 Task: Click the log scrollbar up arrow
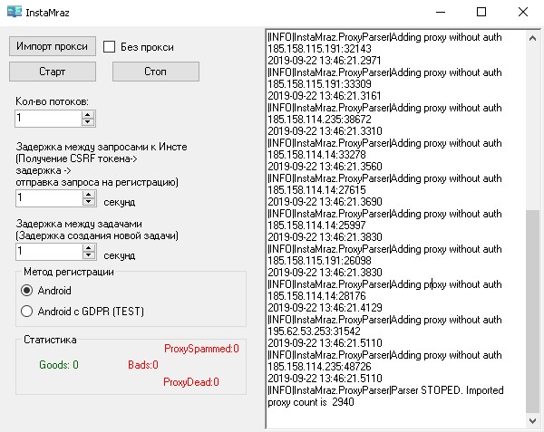(530, 36)
